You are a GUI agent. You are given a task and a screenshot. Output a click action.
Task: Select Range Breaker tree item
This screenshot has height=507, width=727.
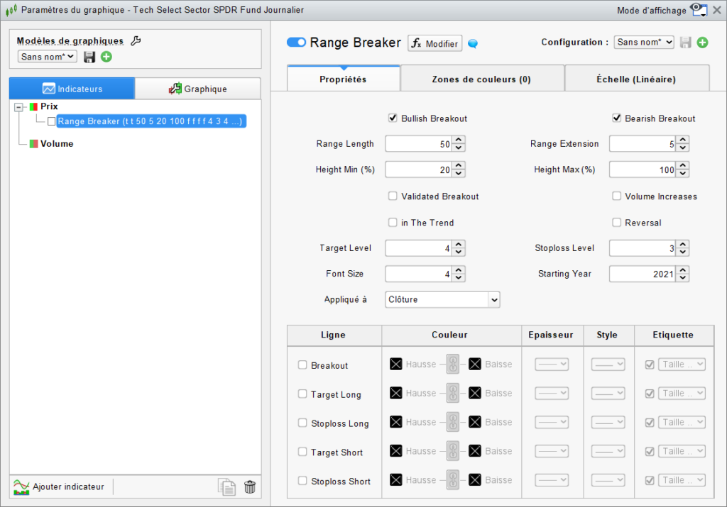pyautogui.click(x=151, y=121)
